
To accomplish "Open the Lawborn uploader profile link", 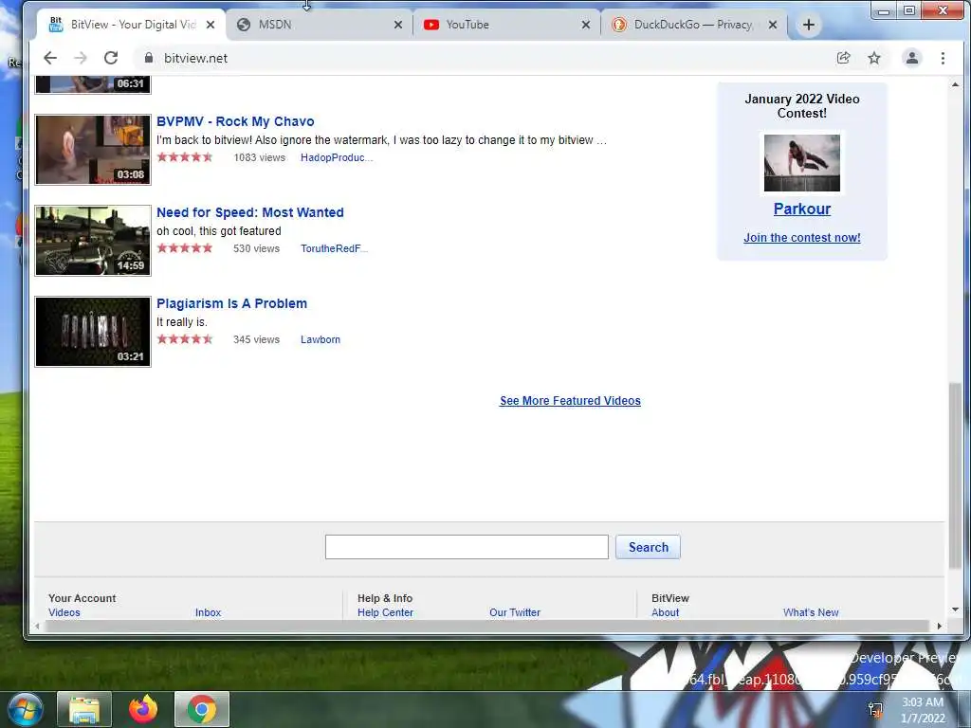I will click(321, 340).
